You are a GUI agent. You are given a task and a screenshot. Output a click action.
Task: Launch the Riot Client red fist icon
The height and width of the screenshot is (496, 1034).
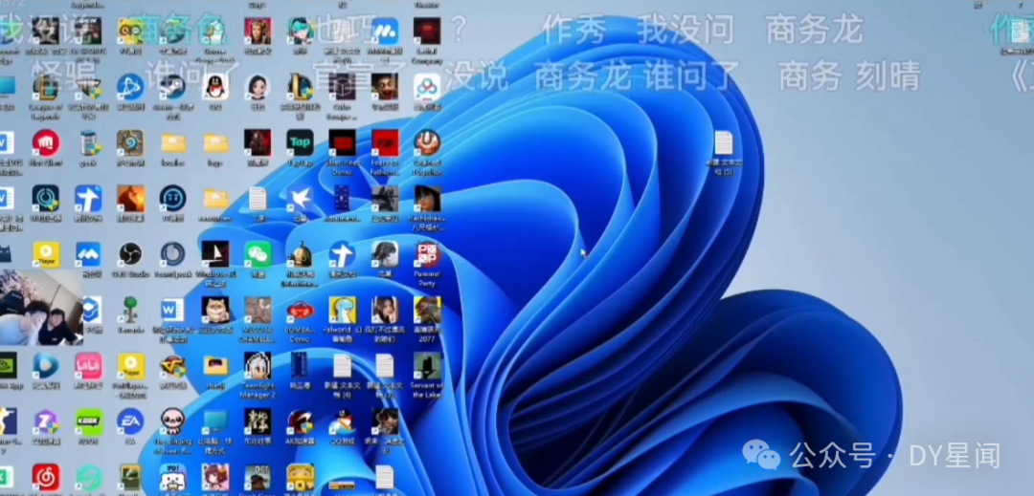click(x=46, y=143)
